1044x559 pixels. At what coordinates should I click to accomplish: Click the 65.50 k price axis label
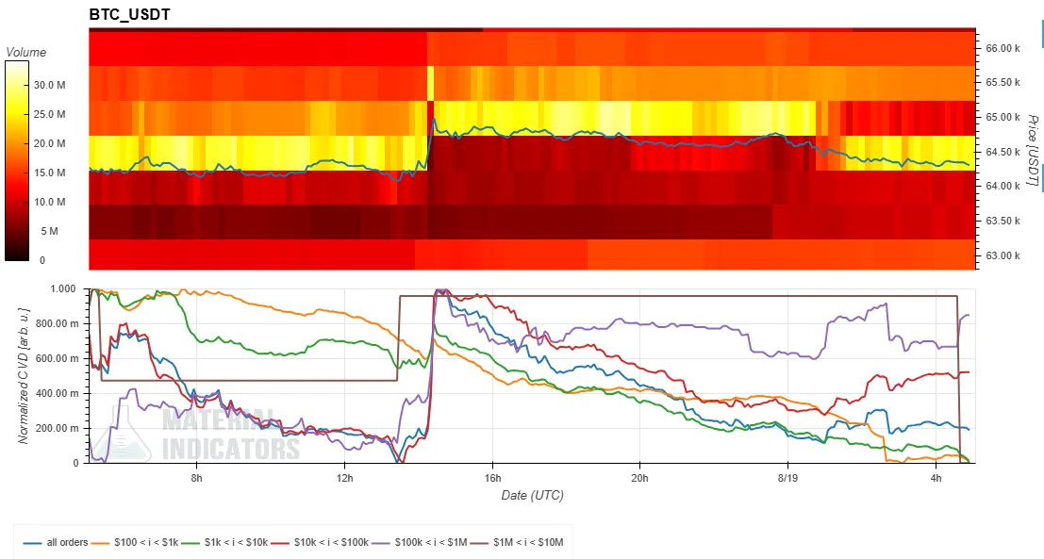1003,83
